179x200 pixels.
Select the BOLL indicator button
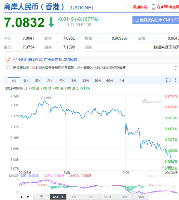click(x=108, y=197)
